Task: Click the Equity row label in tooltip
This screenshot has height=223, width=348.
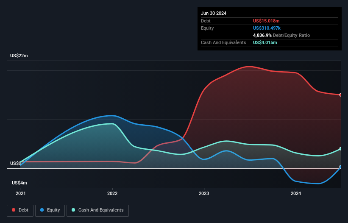Action: [207, 28]
